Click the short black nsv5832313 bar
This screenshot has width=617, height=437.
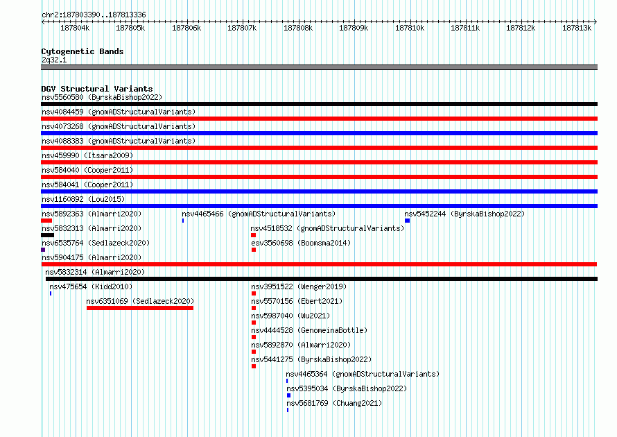click(x=48, y=235)
